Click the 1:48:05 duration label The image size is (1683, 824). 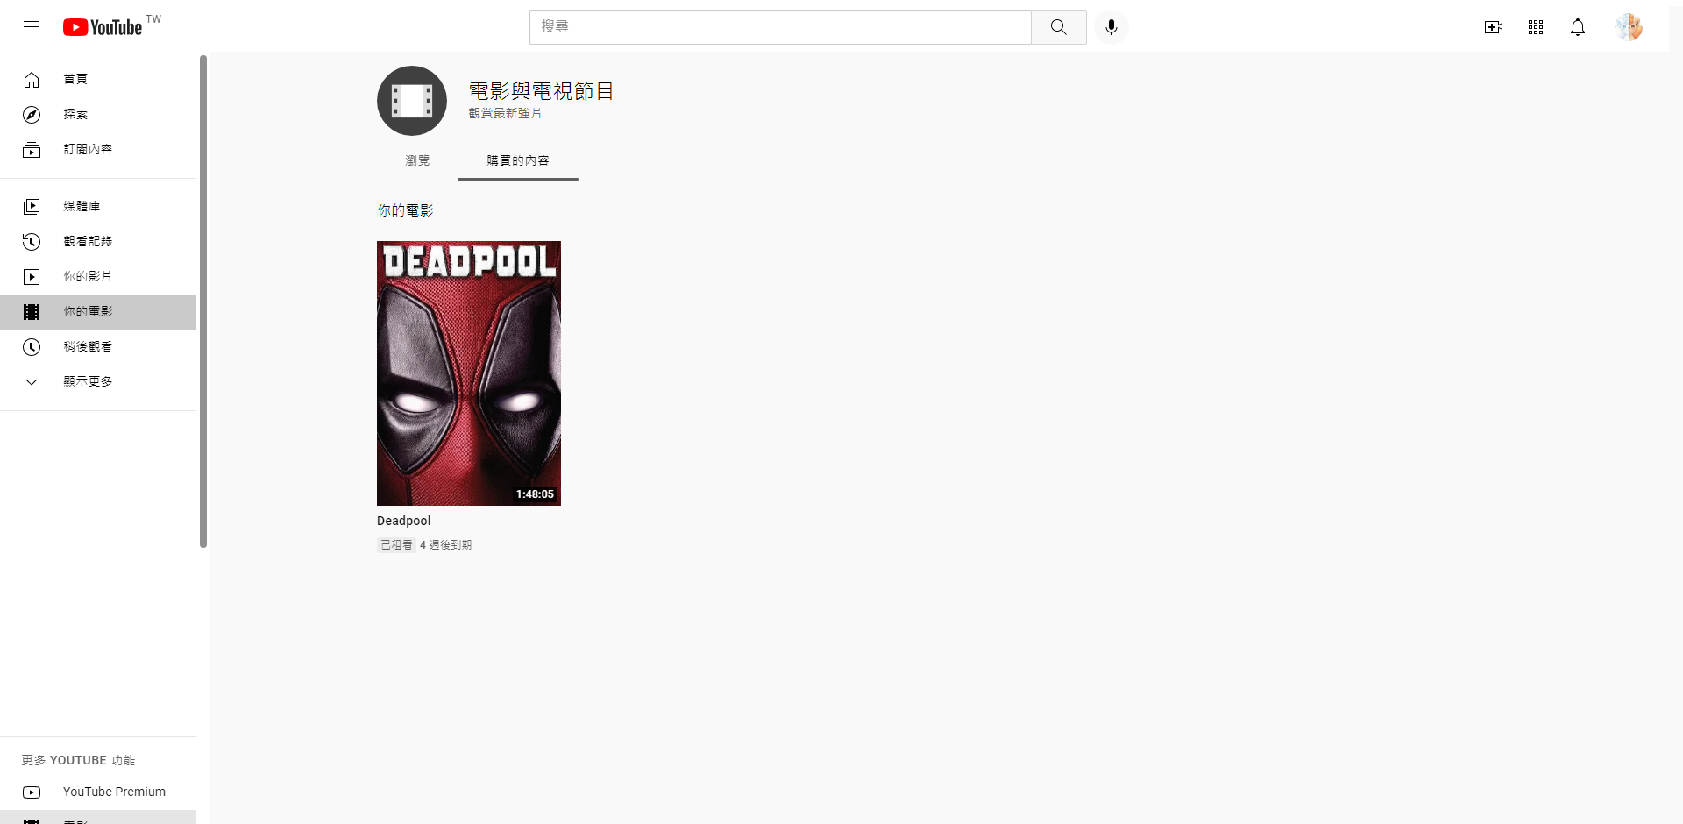(535, 494)
